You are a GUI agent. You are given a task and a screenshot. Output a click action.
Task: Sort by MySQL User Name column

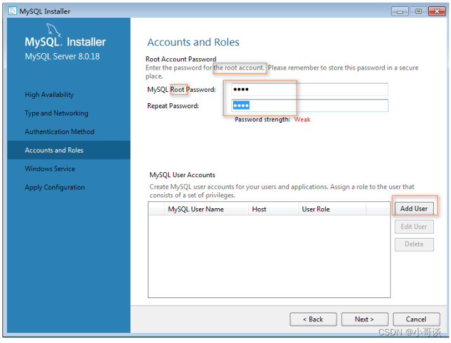pyautogui.click(x=206, y=209)
